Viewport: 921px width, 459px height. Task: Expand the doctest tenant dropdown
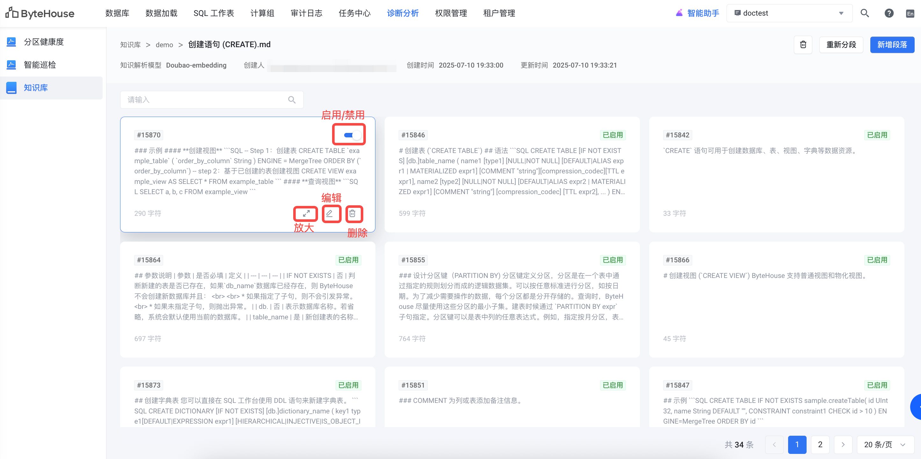coord(789,13)
